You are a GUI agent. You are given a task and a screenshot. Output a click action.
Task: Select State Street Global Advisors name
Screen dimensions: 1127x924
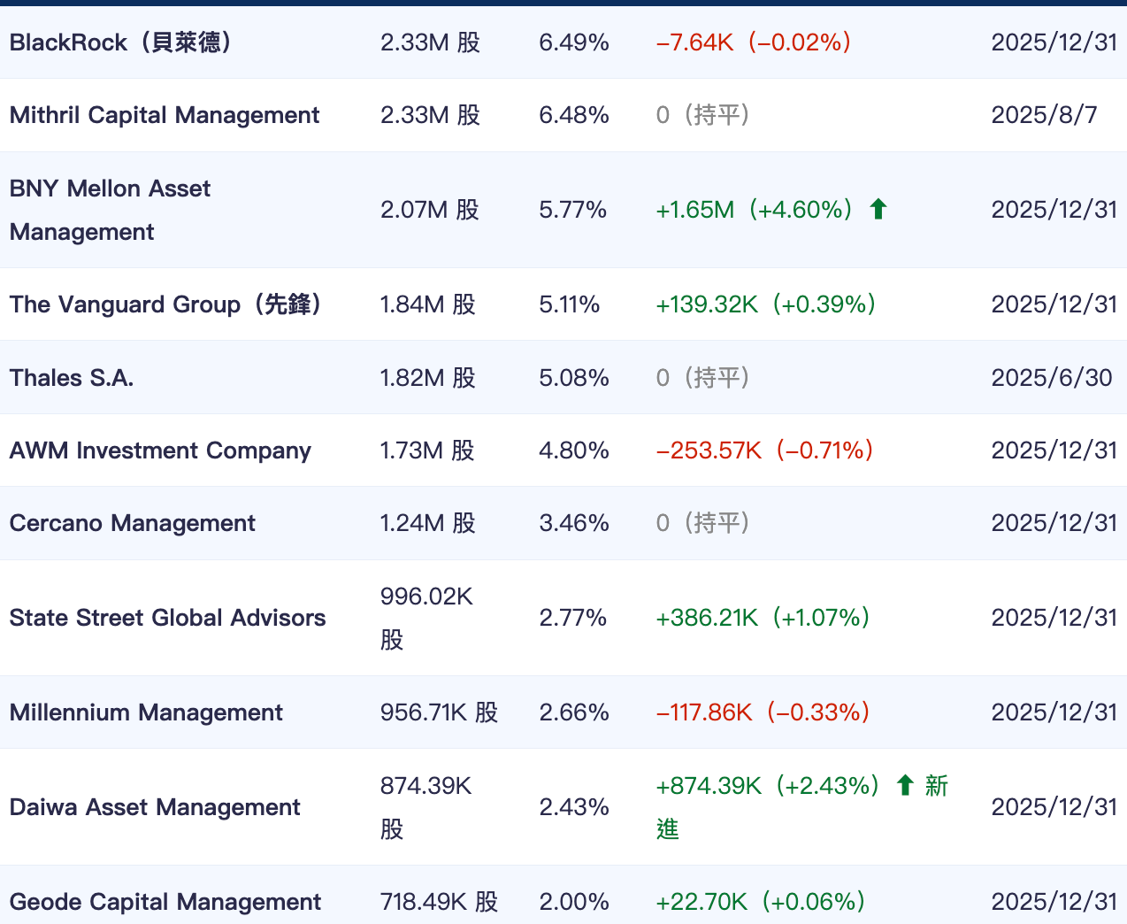(x=168, y=618)
